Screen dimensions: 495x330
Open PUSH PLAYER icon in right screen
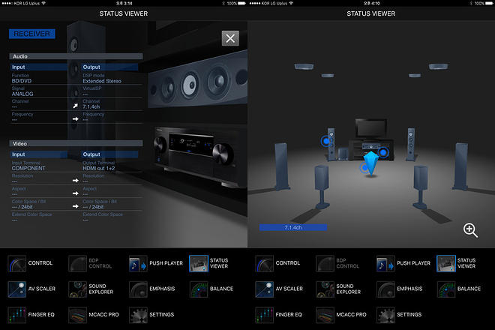tap(385, 263)
